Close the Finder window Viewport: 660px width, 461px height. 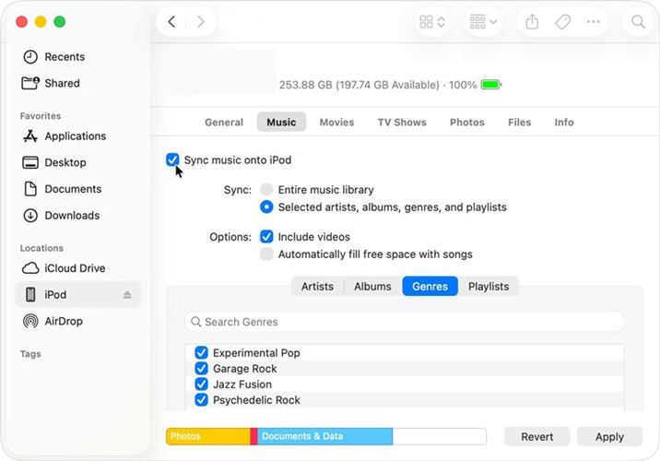coord(21,21)
